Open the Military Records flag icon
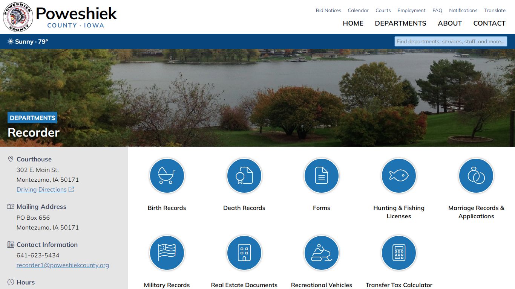 tap(167, 253)
